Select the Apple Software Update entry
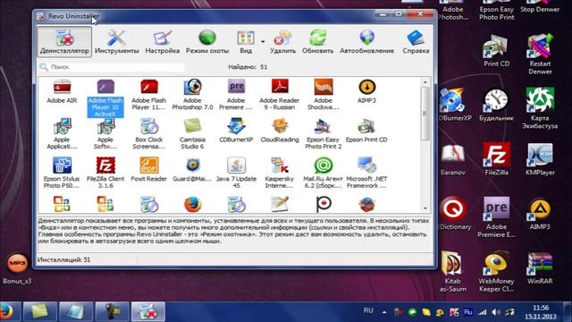This screenshot has height=322, width=572. tap(105, 133)
